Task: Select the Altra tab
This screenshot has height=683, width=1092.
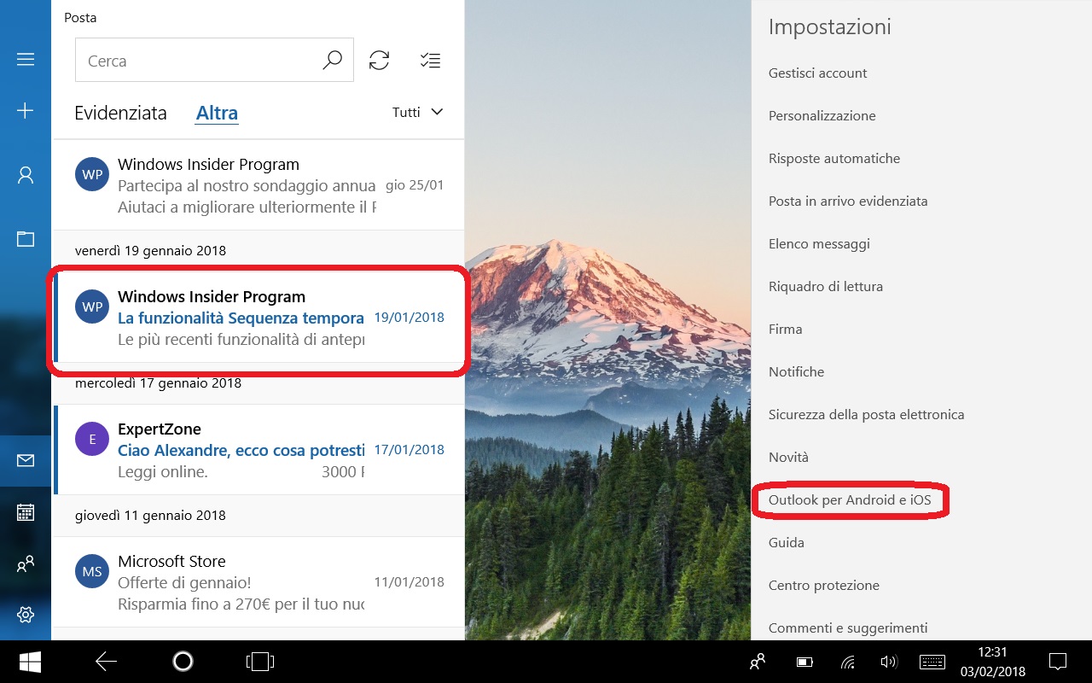Action: (217, 113)
